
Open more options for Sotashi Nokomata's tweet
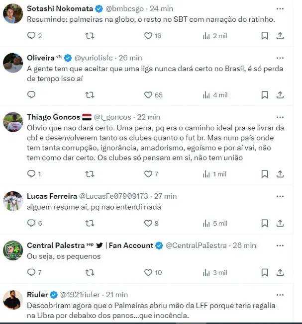click(281, 8)
